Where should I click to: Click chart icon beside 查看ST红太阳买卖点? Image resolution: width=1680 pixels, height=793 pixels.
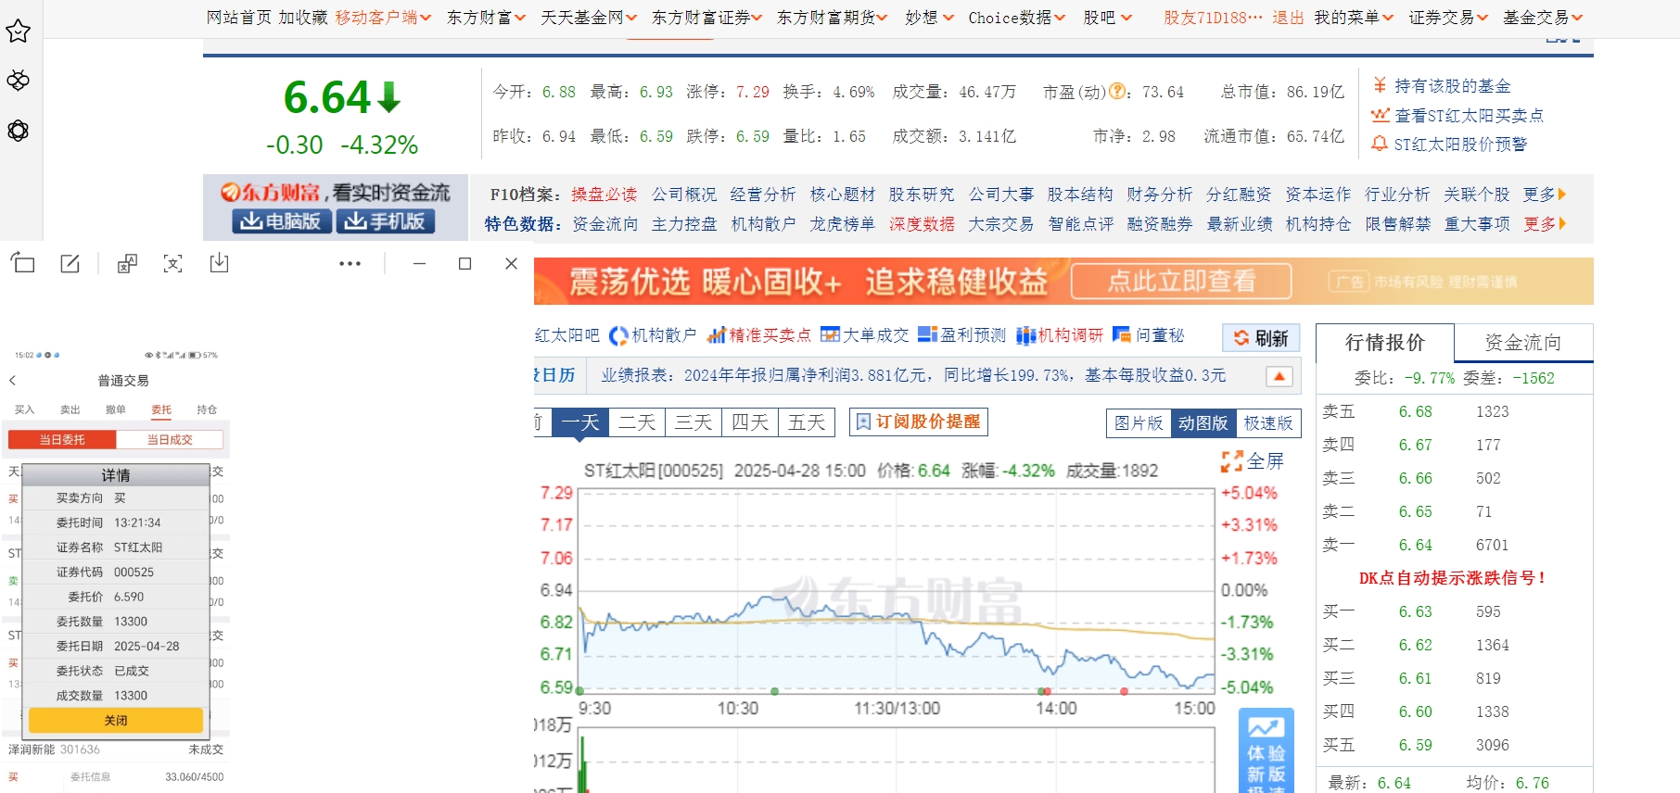tap(1381, 115)
